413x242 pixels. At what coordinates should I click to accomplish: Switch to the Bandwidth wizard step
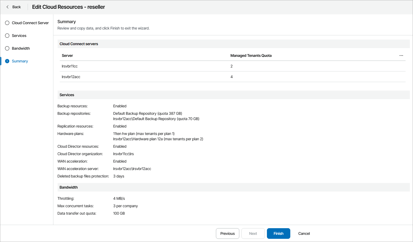click(x=21, y=48)
